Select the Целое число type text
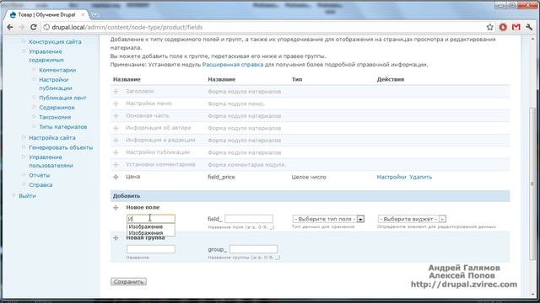This screenshot has height=303, width=540. (309, 177)
